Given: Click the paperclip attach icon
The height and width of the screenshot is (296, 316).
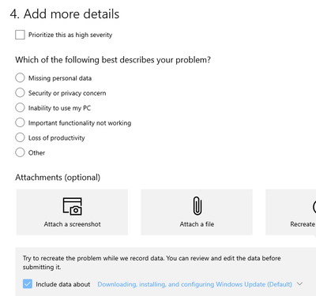Looking at the screenshot, I should click(197, 206).
